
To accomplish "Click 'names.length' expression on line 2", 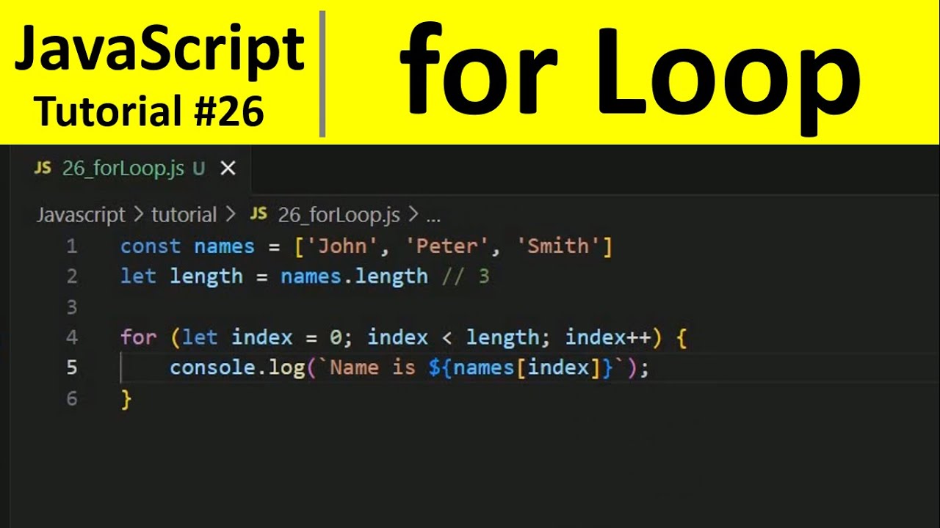I will [355, 276].
